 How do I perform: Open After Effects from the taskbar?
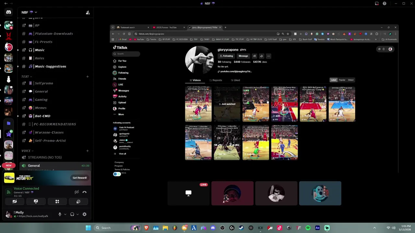pyautogui.click(x=317, y=228)
